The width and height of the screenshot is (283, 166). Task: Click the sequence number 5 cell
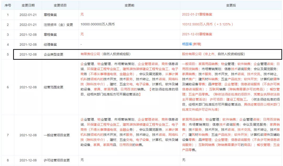[8, 54]
